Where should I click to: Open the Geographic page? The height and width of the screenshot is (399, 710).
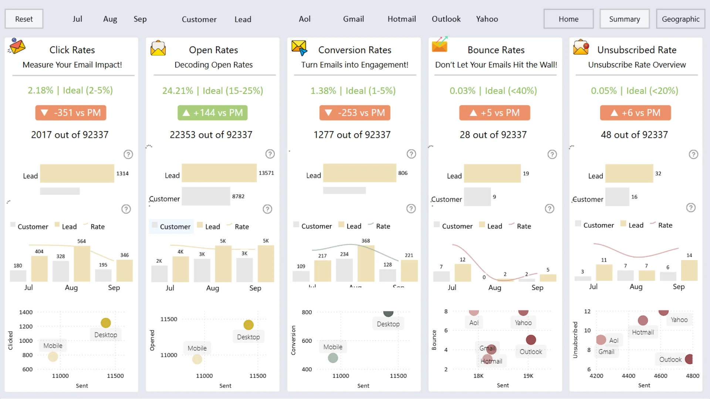680,19
